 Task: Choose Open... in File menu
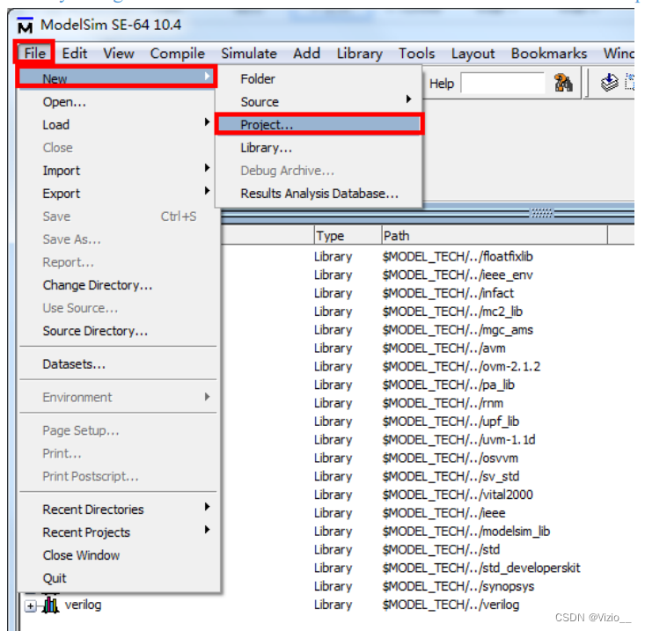coord(116,101)
